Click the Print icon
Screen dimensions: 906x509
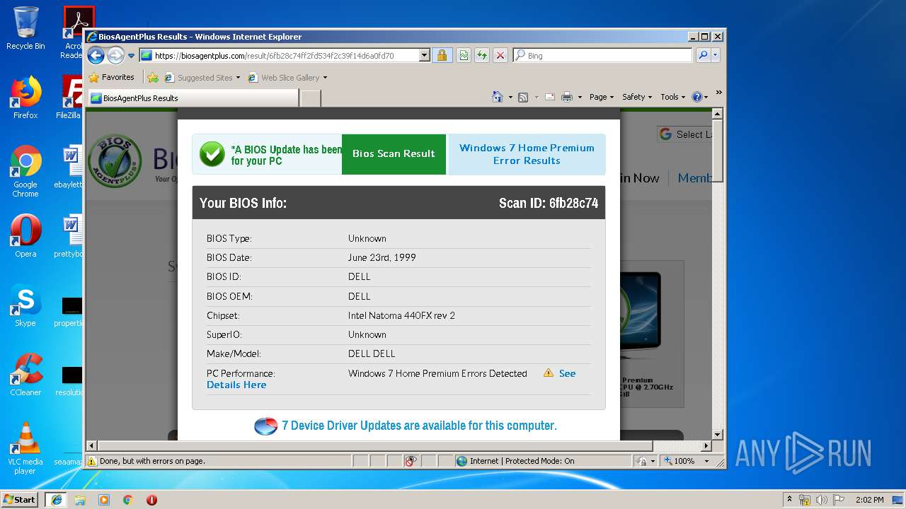(x=567, y=97)
